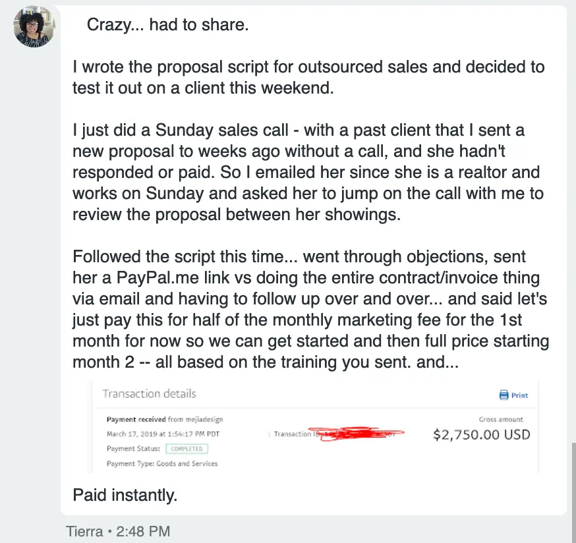Click the $2,750.00 USD gross amount
Image resolution: width=576 pixels, height=543 pixels.
481,435
